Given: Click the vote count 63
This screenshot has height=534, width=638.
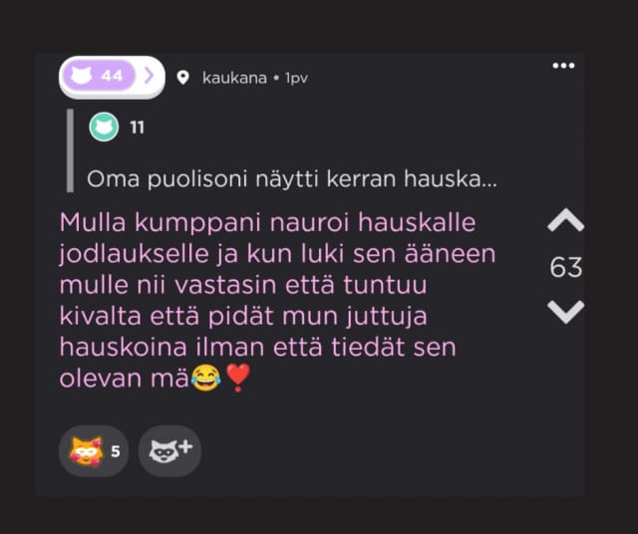Looking at the screenshot, I should [566, 267].
